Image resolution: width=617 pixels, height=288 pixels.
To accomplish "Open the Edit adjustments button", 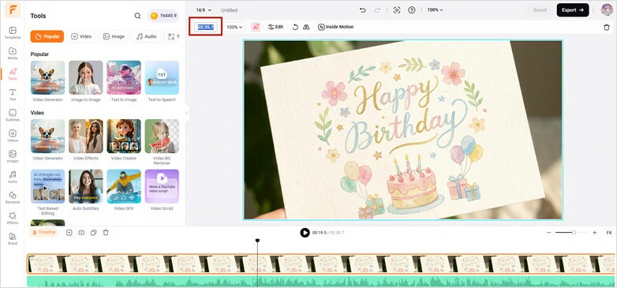I will 275,27.
